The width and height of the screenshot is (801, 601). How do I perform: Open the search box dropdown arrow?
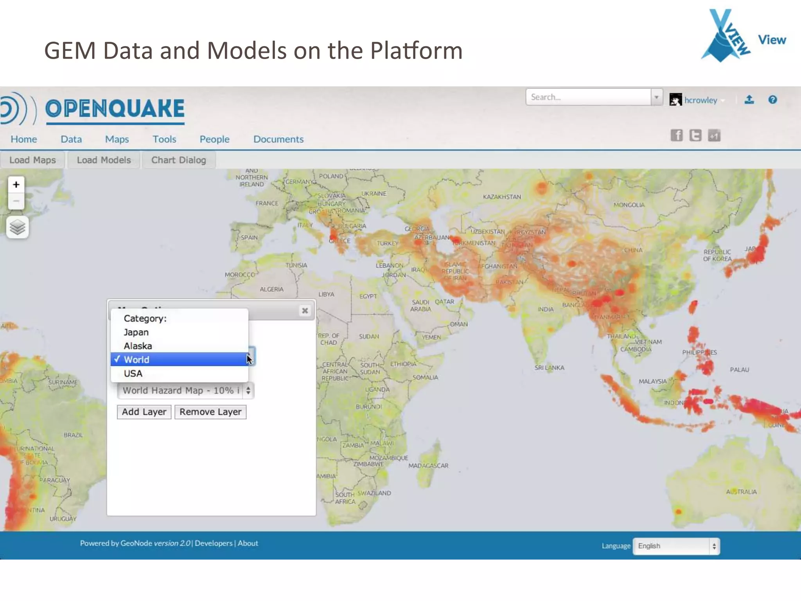[657, 97]
